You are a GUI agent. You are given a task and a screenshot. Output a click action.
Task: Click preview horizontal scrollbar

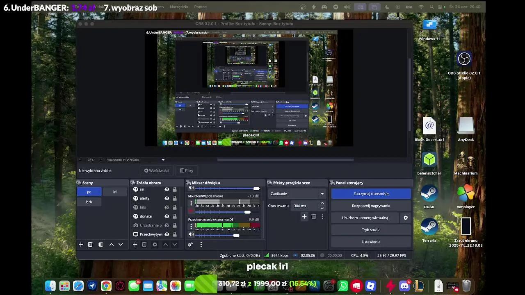(285, 160)
